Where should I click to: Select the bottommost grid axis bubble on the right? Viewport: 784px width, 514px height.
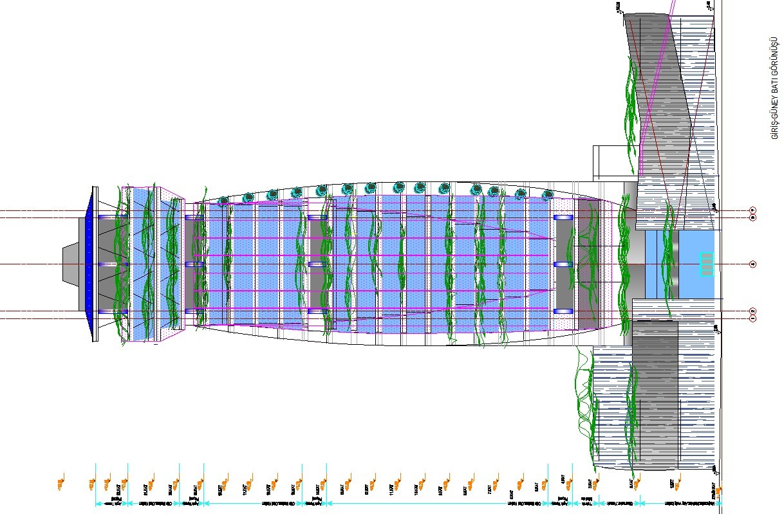point(752,318)
